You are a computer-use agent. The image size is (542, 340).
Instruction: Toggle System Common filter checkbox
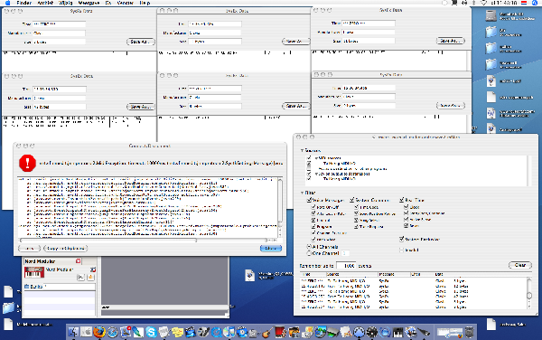[352, 200]
